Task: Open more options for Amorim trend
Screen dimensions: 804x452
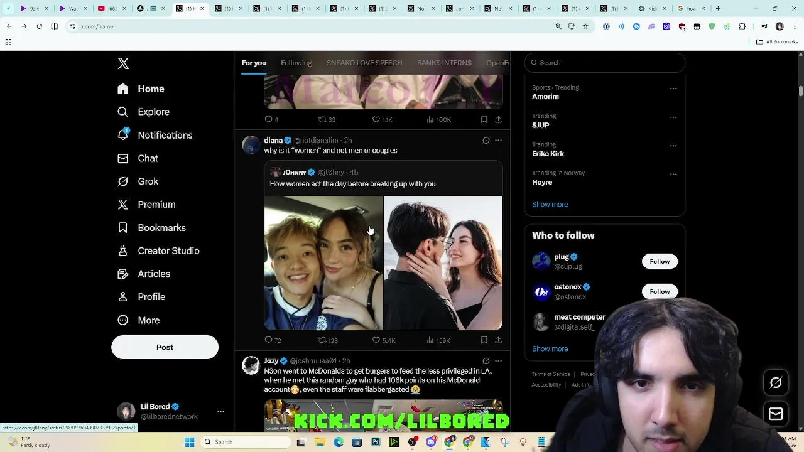Action: coord(673,89)
